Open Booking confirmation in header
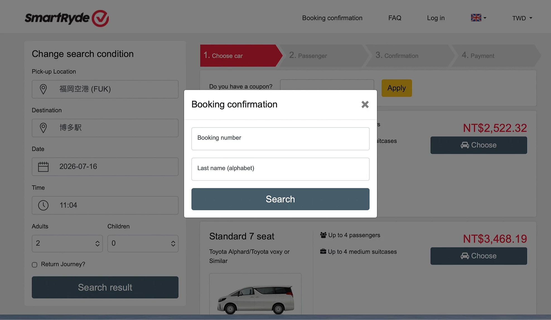This screenshot has height=320, width=551. [332, 18]
